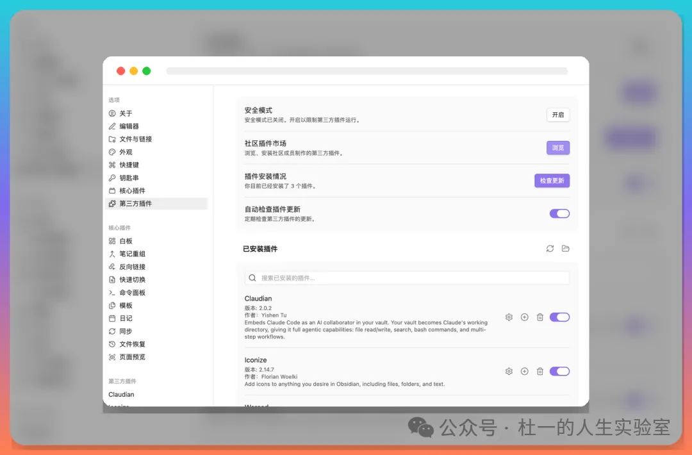
Task: Click the 编辑器 pencil icon
Action: pyautogui.click(x=112, y=126)
